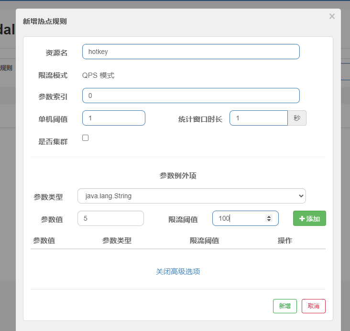Click the green 添加 button
This screenshot has height=331, width=350.
click(309, 218)
